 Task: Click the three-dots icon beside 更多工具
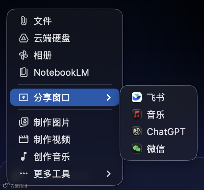24,173
